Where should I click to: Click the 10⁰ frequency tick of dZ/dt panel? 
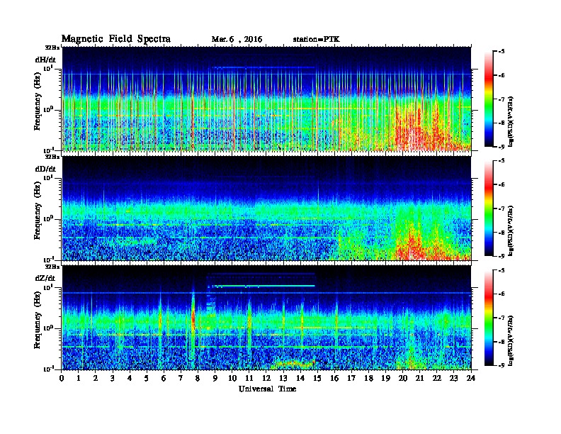coord(48,328)
